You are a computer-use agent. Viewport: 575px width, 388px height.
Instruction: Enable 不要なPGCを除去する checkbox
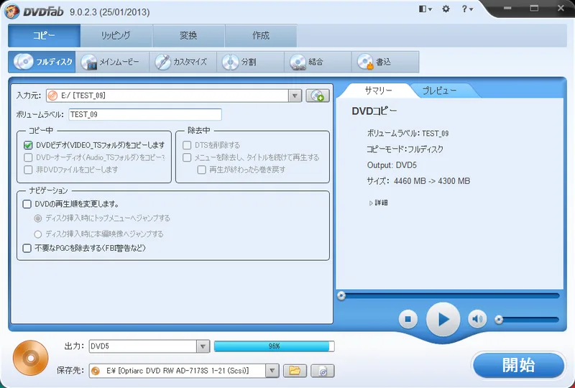pyautogui.click(x=27, y=249)
